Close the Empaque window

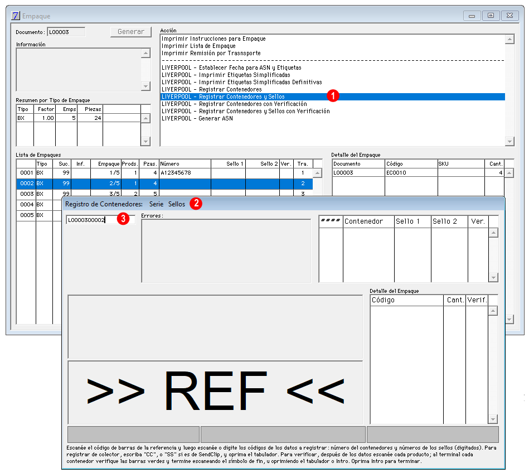[x=510, y=16]
